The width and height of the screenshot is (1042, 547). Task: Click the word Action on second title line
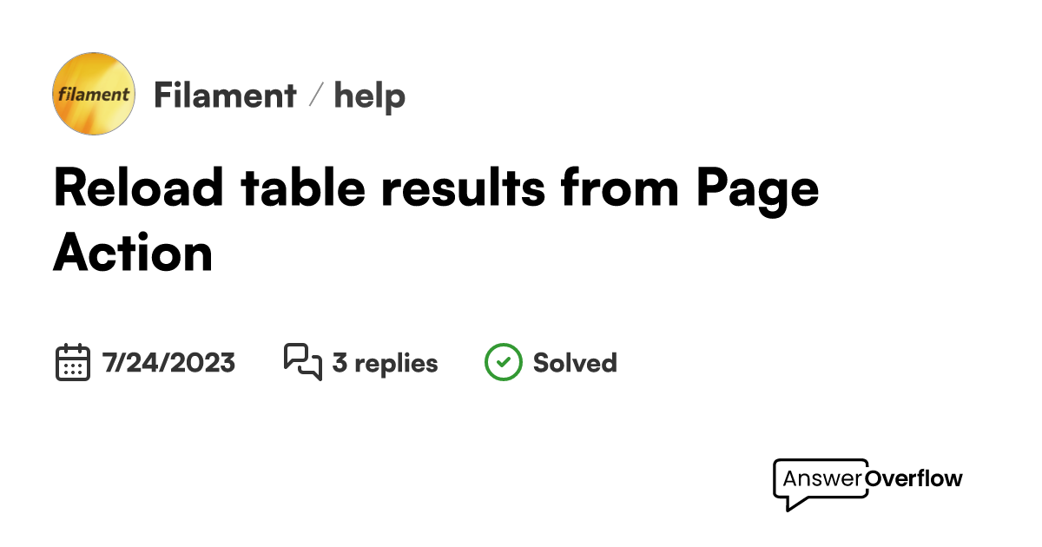point(133,254)
